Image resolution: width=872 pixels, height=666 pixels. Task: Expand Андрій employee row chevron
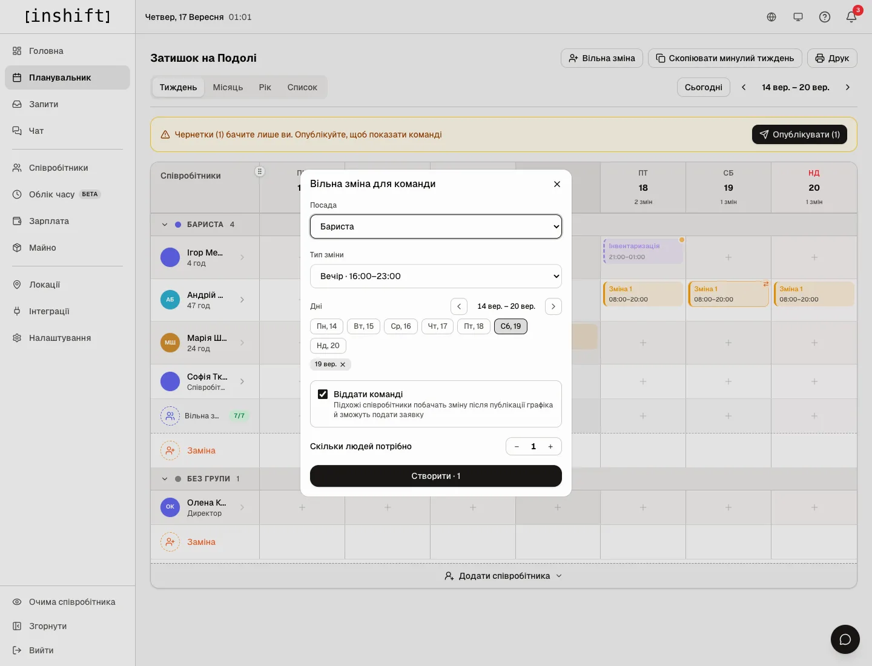pos(242,300)
